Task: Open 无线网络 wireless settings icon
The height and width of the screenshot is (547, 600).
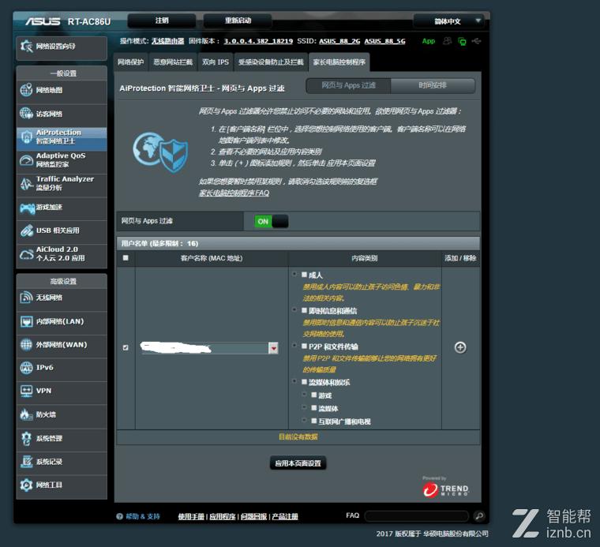Action: (26, 298)
